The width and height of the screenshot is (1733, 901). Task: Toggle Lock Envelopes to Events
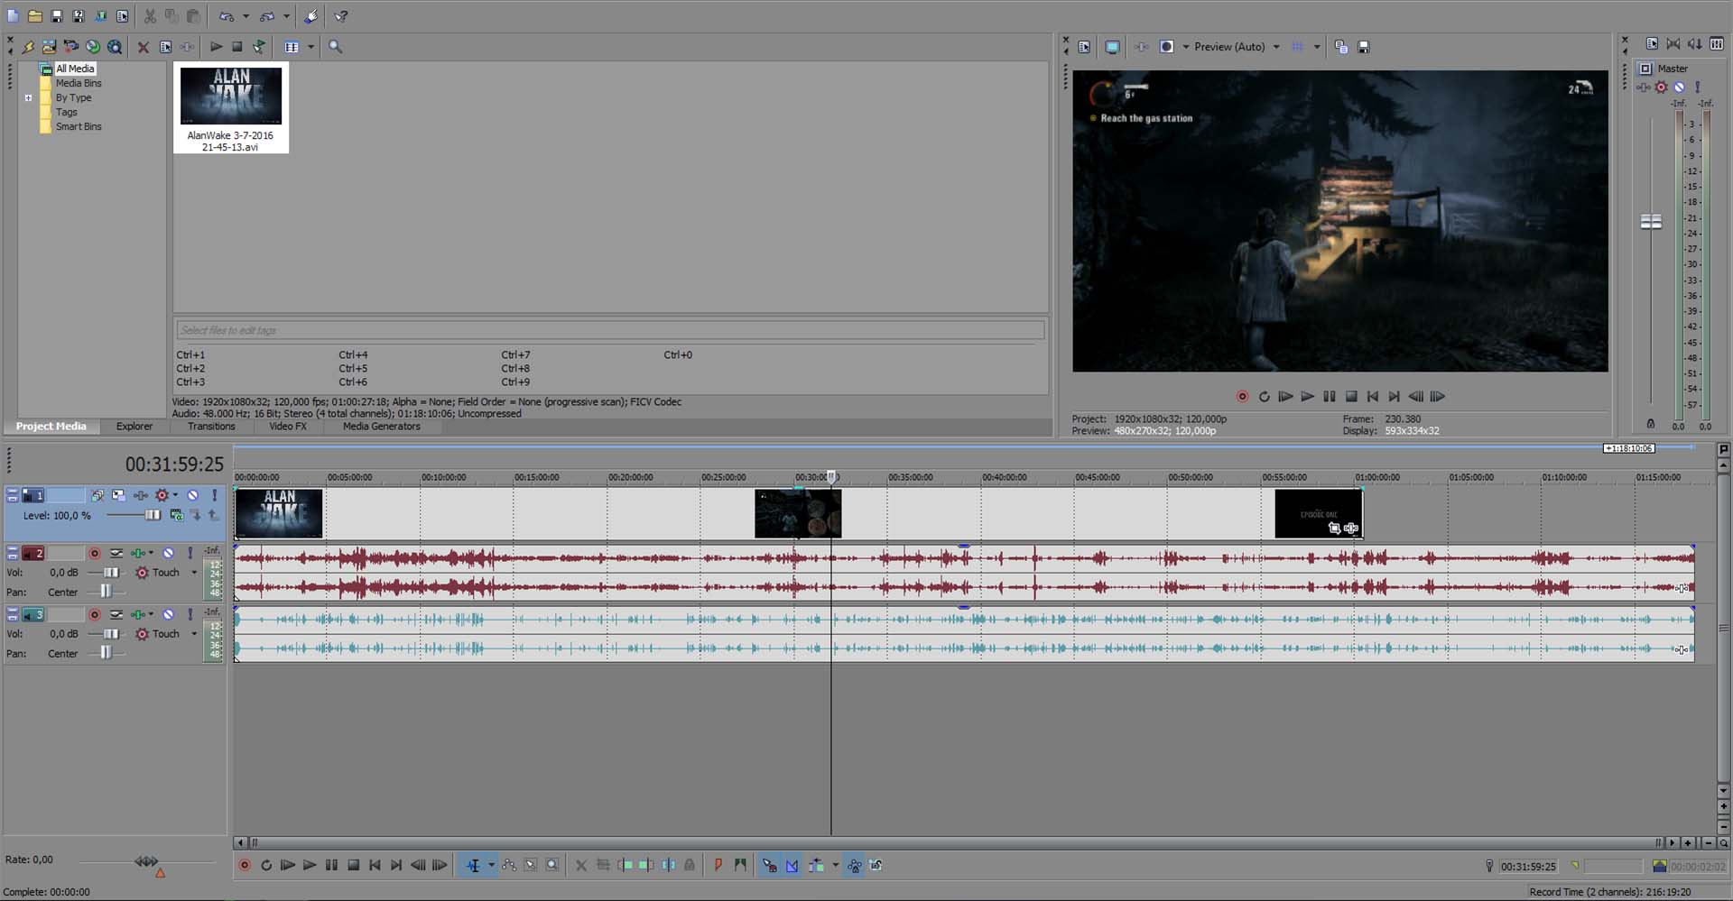coord(854,866)
